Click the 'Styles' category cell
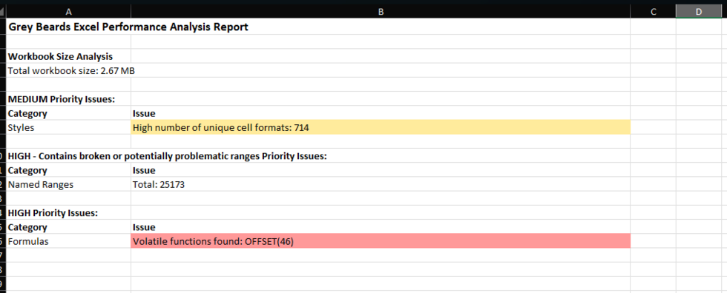 click(x=68, y=127)
